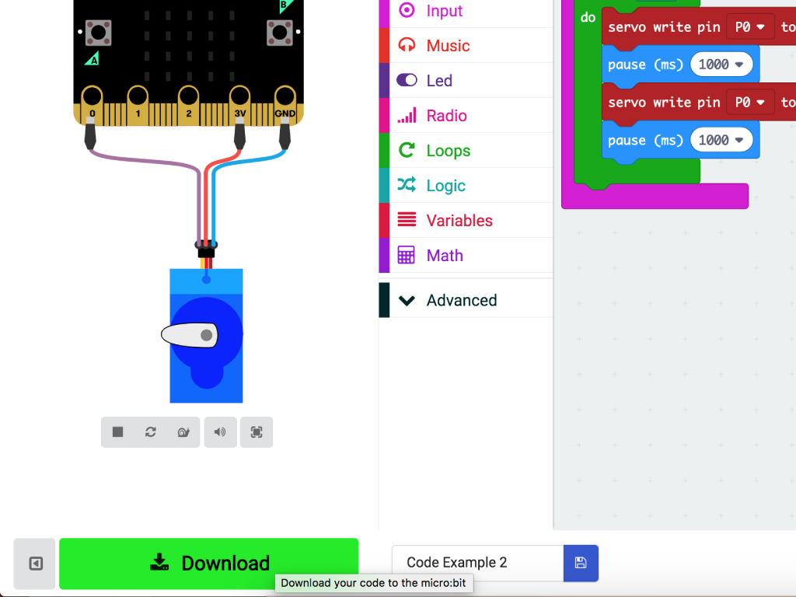The height and width of the screenshot is (597, 796).
Task: Click the Loops circular arrow icon
Action: [x=407, y=150]
